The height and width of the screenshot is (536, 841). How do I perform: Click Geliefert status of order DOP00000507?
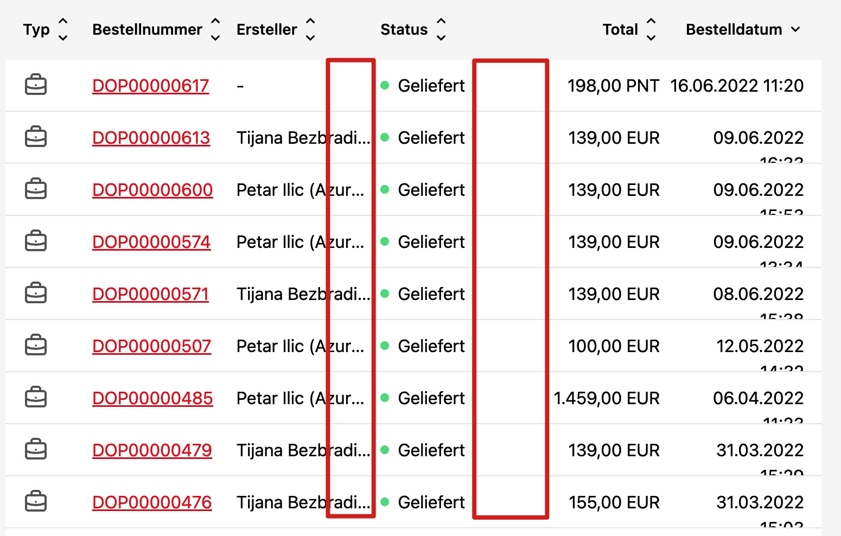[x=431, y=346]
